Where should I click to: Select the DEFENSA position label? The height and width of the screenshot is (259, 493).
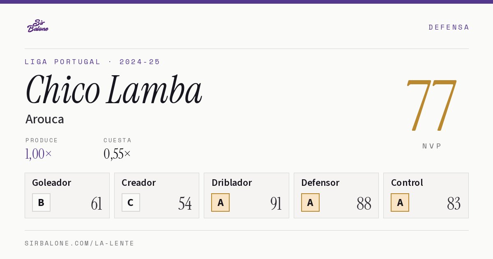[x=449, y=27]
